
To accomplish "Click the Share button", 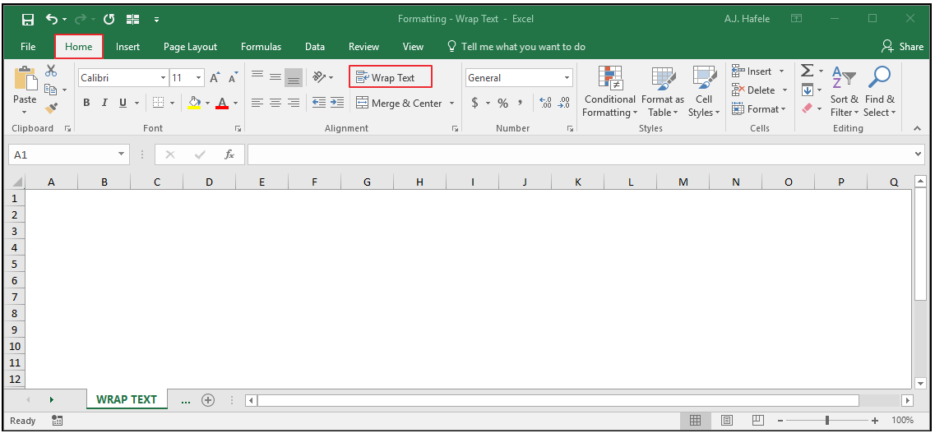I will (903, 47).
